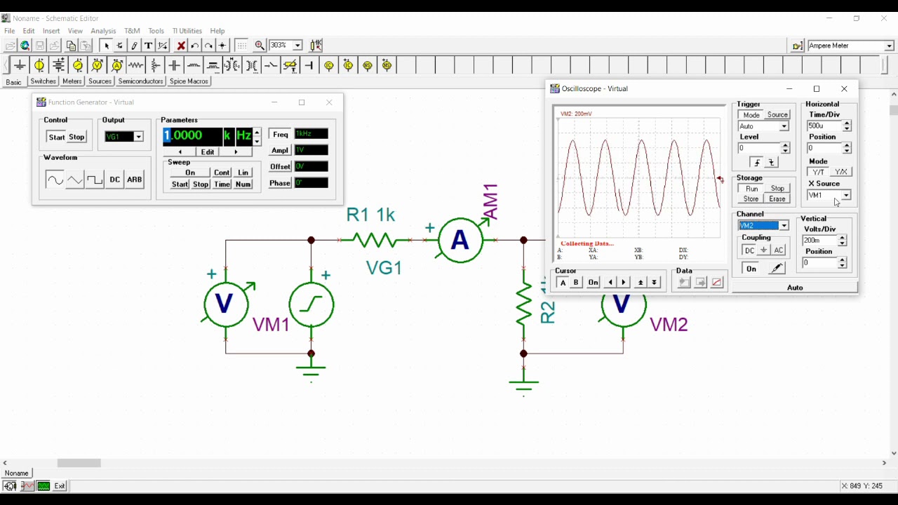898x505 pixels.
Task: Open the X Source VM1 dropdown
Action: (x=846, y=196)
